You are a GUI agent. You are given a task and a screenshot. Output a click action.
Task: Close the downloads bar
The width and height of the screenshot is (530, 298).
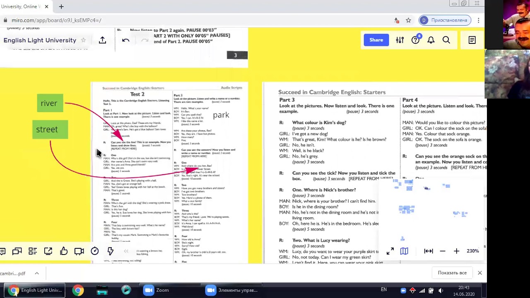coord(479,273)
